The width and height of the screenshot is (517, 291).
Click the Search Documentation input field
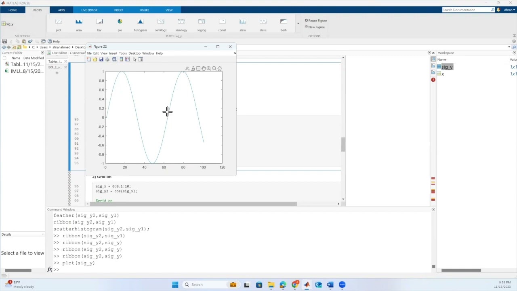[x=467, y=10]
